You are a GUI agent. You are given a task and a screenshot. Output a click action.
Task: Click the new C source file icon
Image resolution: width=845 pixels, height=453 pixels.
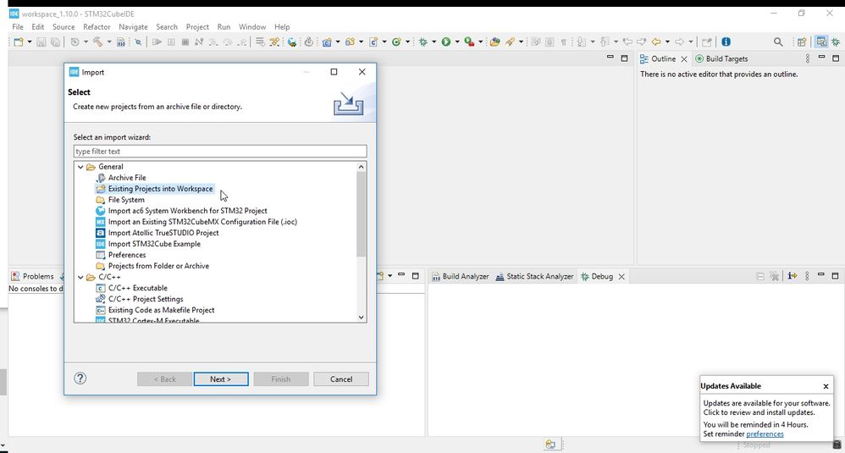373,42
